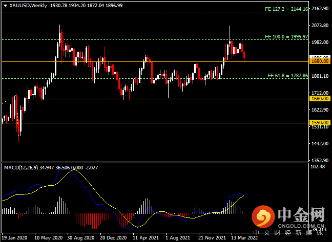
Task: Click the FE 127.2 = 2144.16 label
Action: pos(286,9)
